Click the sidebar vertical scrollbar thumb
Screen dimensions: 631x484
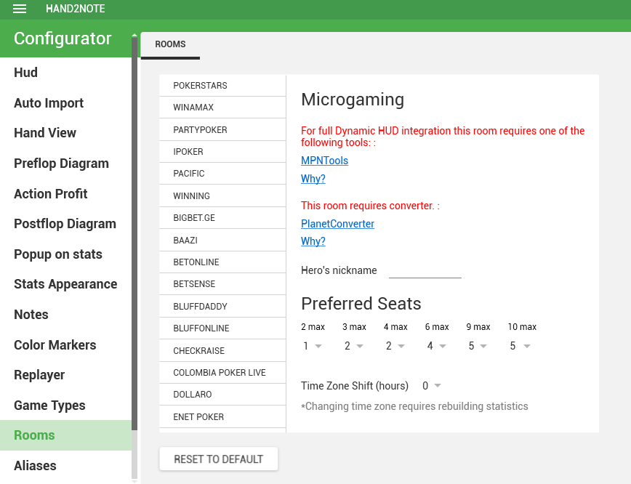tap(134, 234)
